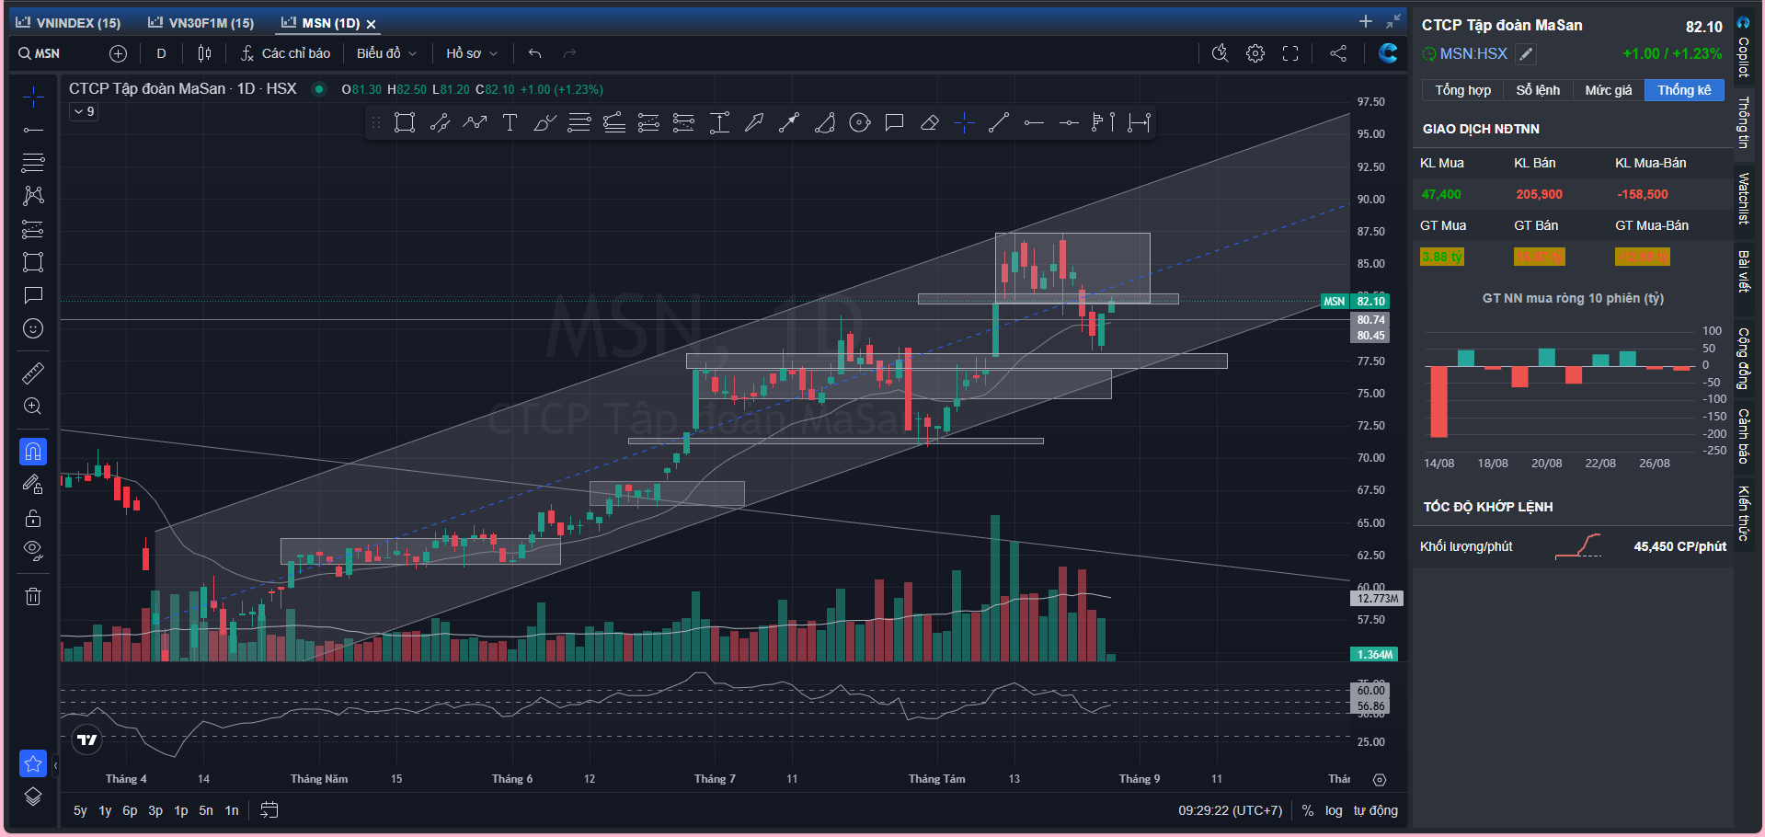The image size is (1765, 837).
Task: Open the candlestick chart style selector
Action: tap(204, 53)
